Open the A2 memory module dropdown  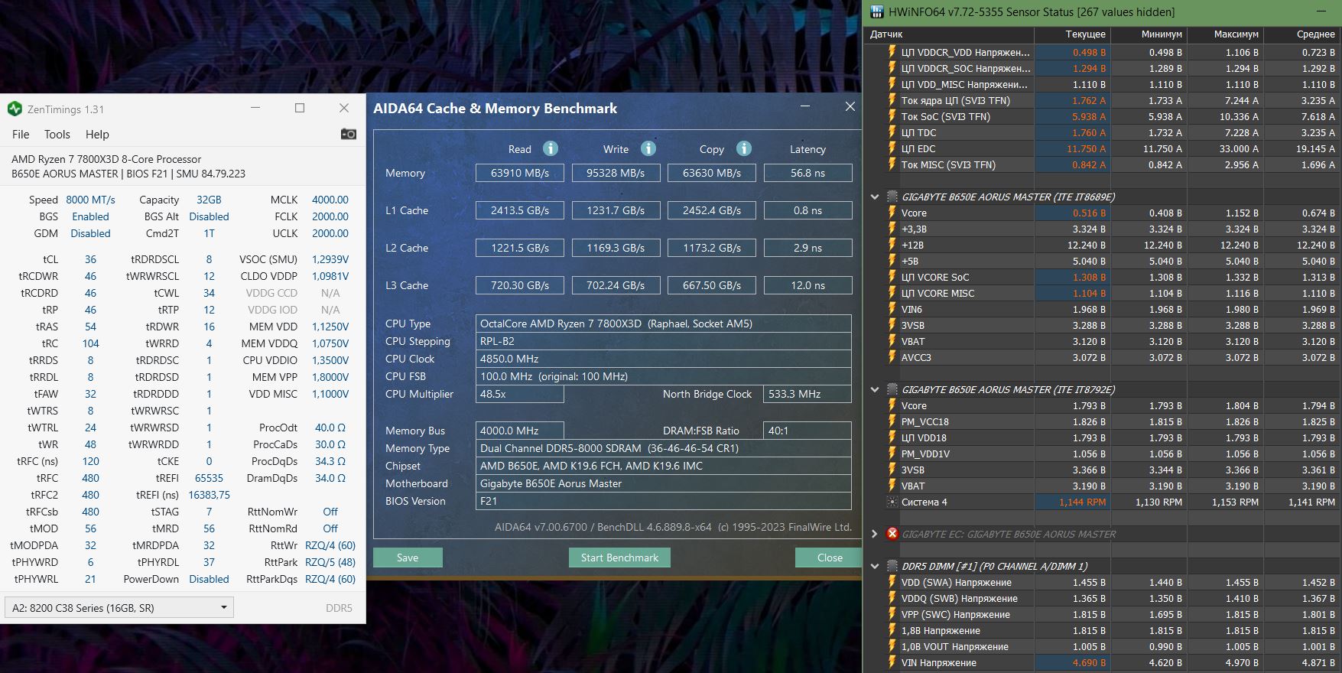click(119, 607)
